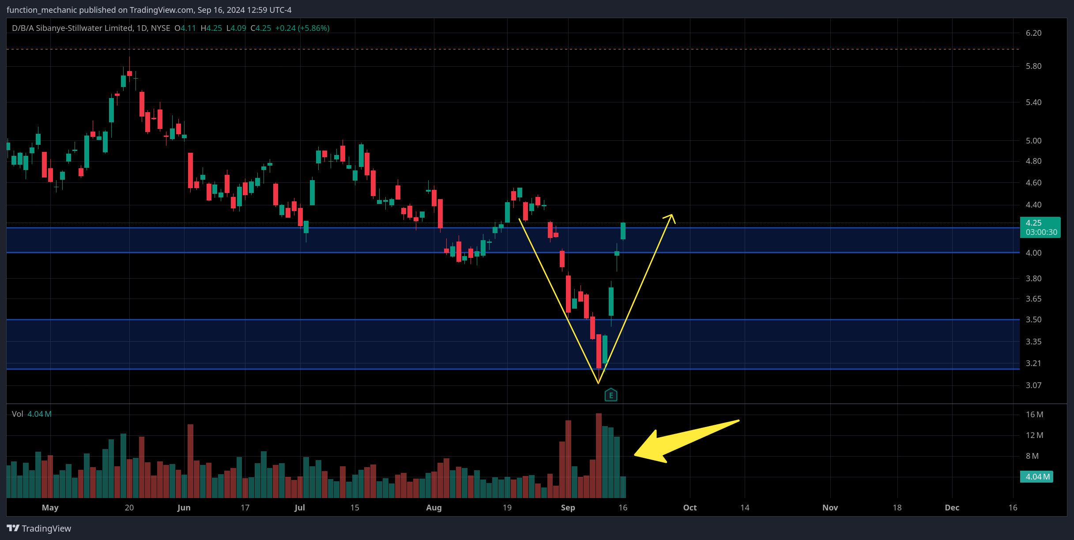Image resolution: width=1074 pixels, height=540 pixels.
Task: Click the price axis value 5.40
Action: 1033,102
